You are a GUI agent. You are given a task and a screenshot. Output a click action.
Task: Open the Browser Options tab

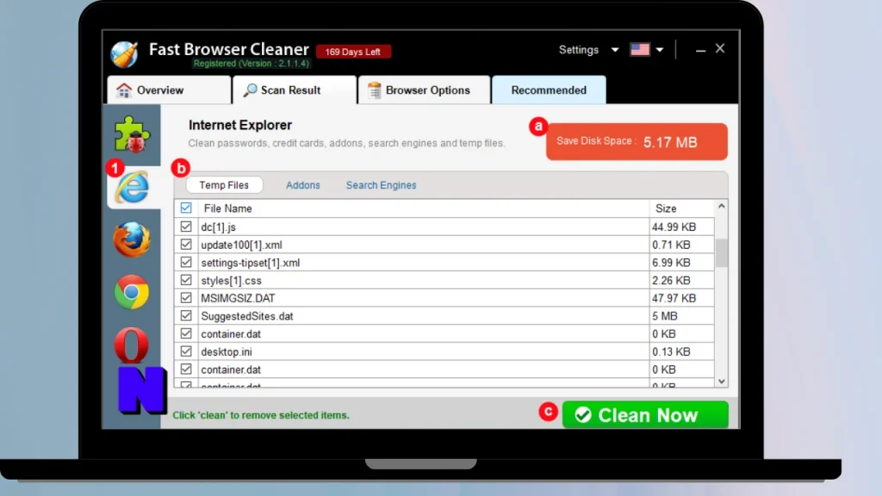(424, 90)
